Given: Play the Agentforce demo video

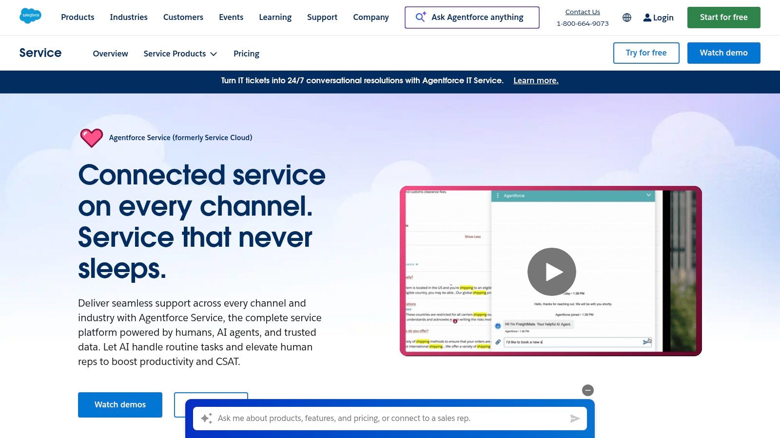Looking at the screenshot, I should (551, 272).
